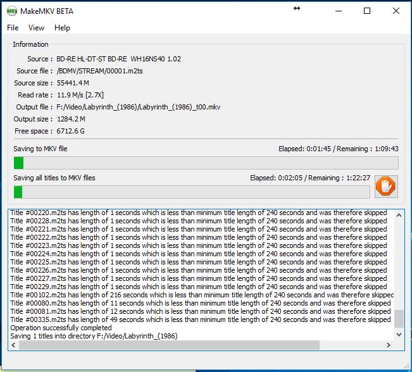The width and height of the screenshot is (412, 372).
Task: Select log line for Title #00080.m2ts
Action: tap(201, 303)
